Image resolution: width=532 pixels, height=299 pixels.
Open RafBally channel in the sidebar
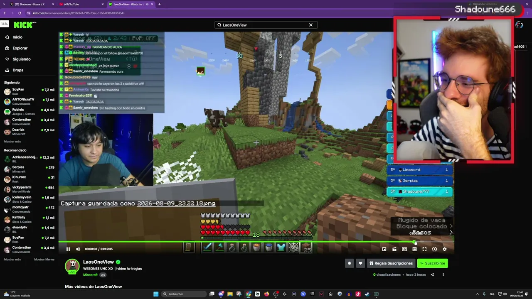(29, 219)
